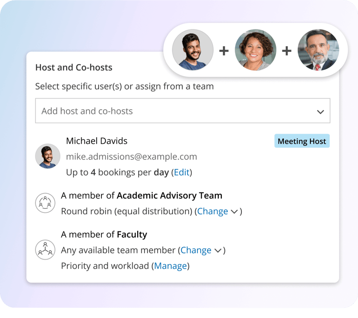358x318 pixels.
Task: Manage priority and workload
Action: (x=170, y=266)
